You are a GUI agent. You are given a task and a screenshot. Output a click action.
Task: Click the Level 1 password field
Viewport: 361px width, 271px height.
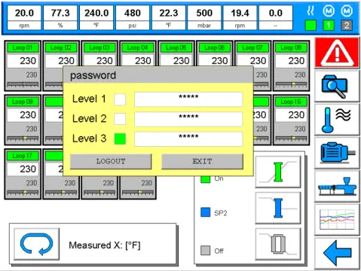coord(188,99)
